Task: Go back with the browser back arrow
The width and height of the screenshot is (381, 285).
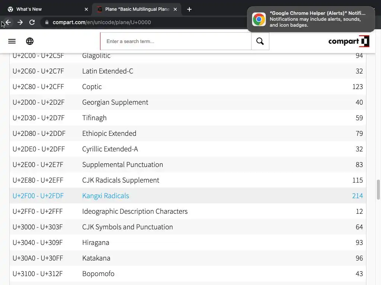Action: (x=8, y=22)
